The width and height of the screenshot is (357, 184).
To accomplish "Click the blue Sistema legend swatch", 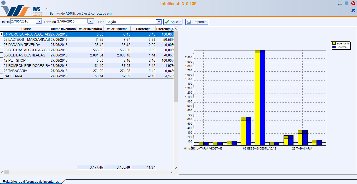I will tap(334, 47).
